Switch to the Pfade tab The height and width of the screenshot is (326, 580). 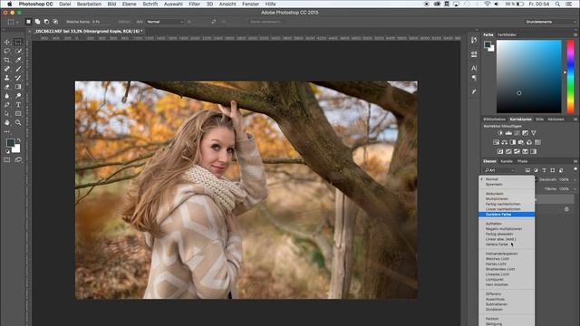pos(522,161)
